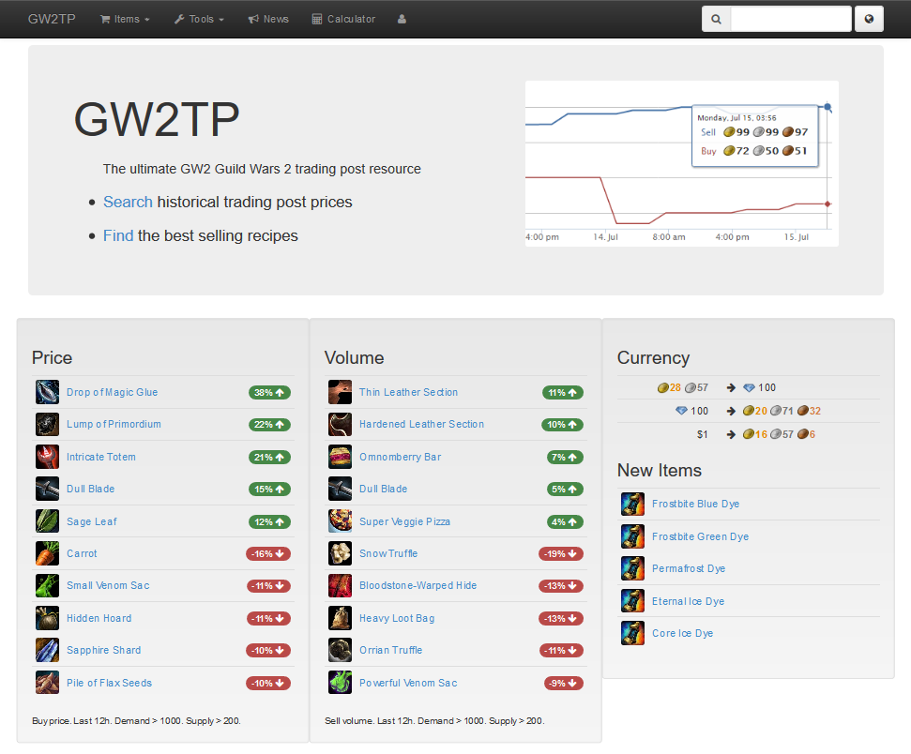
Task: Click the Super Veggie Pizza icon
Action: pyautogui.click(x=340, y=521)
